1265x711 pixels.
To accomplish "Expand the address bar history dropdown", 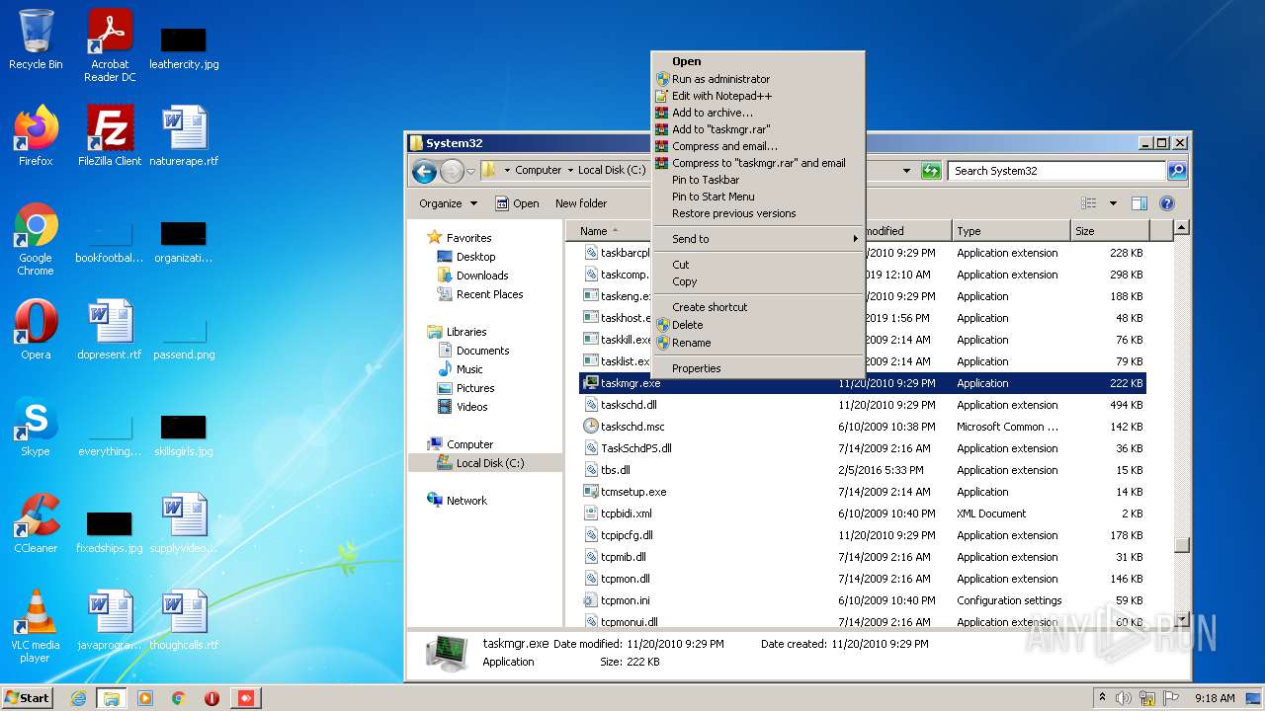I will 906,171.
